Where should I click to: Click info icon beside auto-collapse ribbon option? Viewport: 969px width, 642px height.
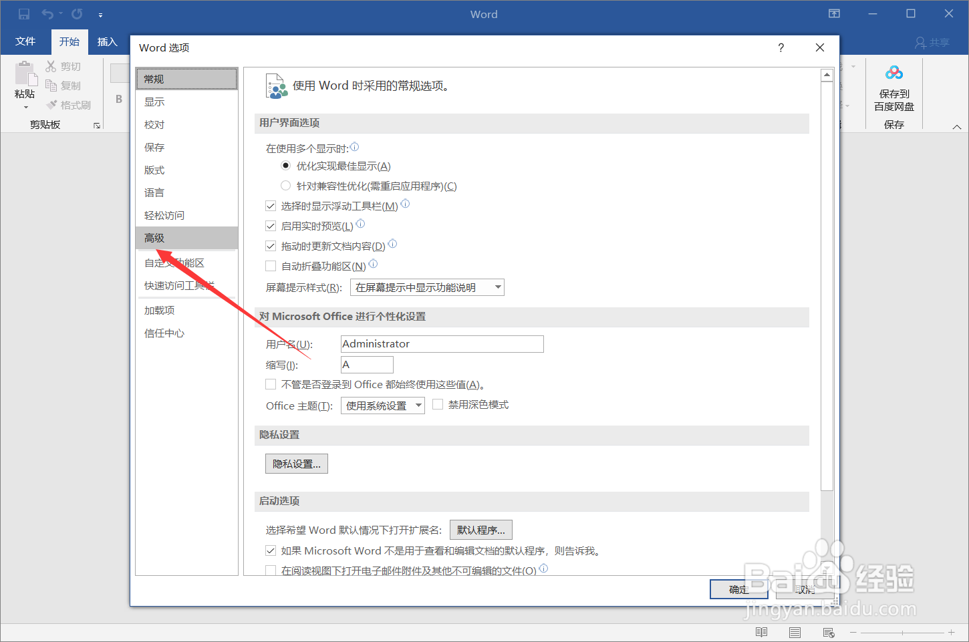click(x=373, y=264)
